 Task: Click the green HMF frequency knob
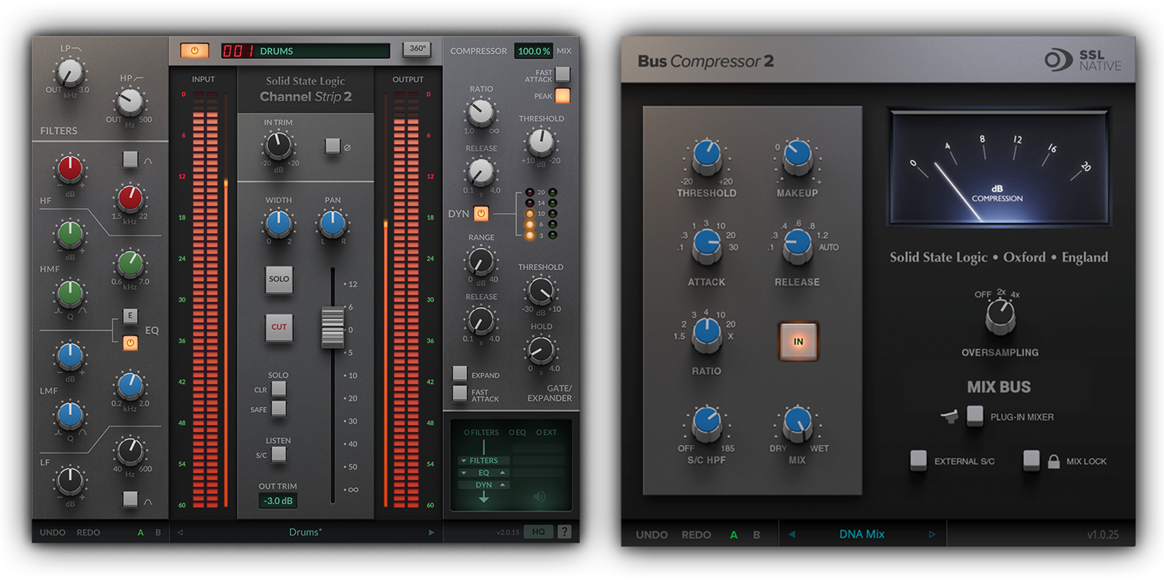(130, 263)
